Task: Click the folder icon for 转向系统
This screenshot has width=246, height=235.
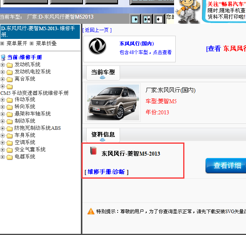Action: pos(10,107)
